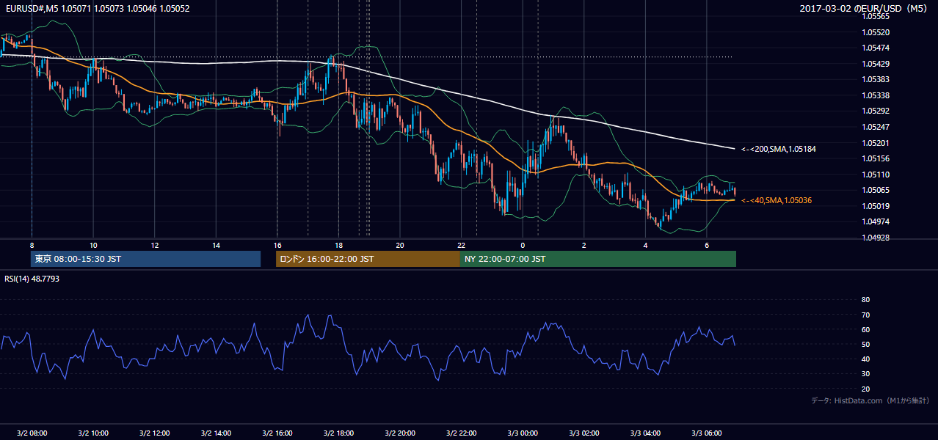Click price level 1.05474 on the axis
Viewport: 938px width, 440px height.
click(x=876, y=48)
